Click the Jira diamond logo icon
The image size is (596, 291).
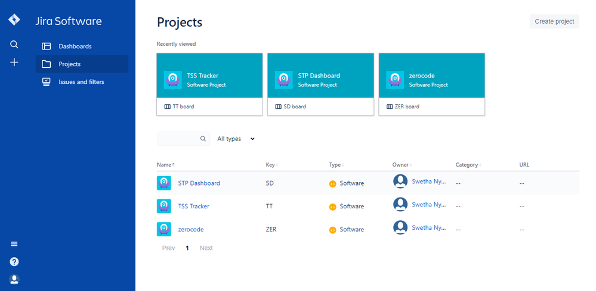[14, 20]
